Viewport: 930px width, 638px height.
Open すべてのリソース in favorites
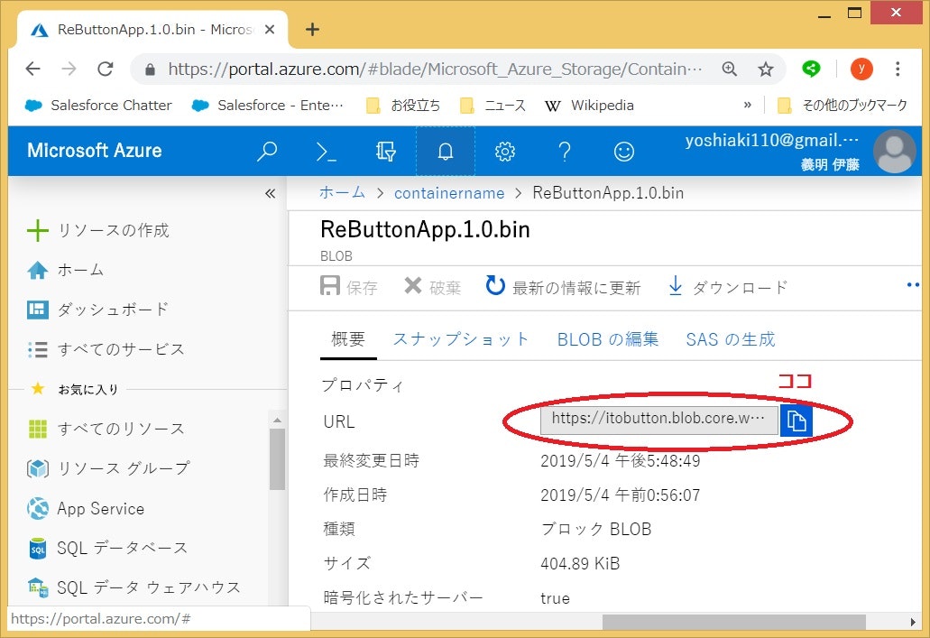coord(106,429)
